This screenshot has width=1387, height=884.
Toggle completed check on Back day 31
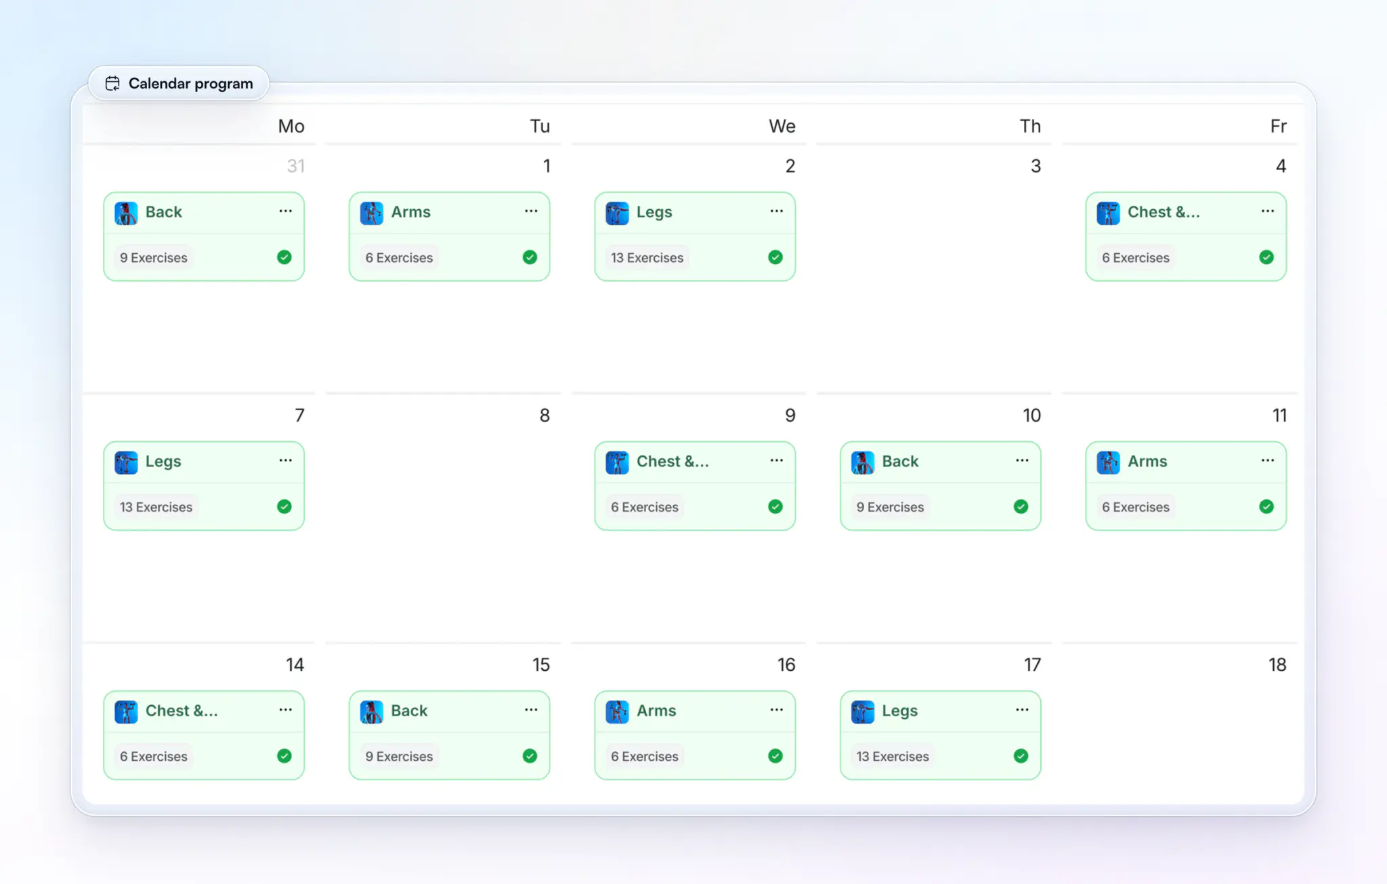coord(284,257)
